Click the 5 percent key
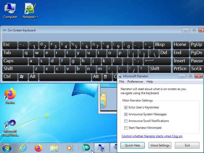 point(75,45)
